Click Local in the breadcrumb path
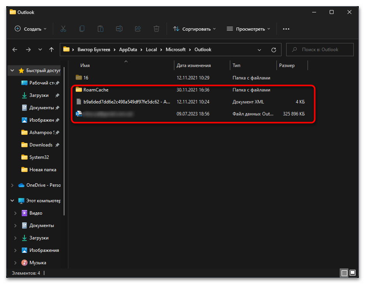Image resolution: width=365 pixels, height=284 pixels. click(x=151, y=50)
